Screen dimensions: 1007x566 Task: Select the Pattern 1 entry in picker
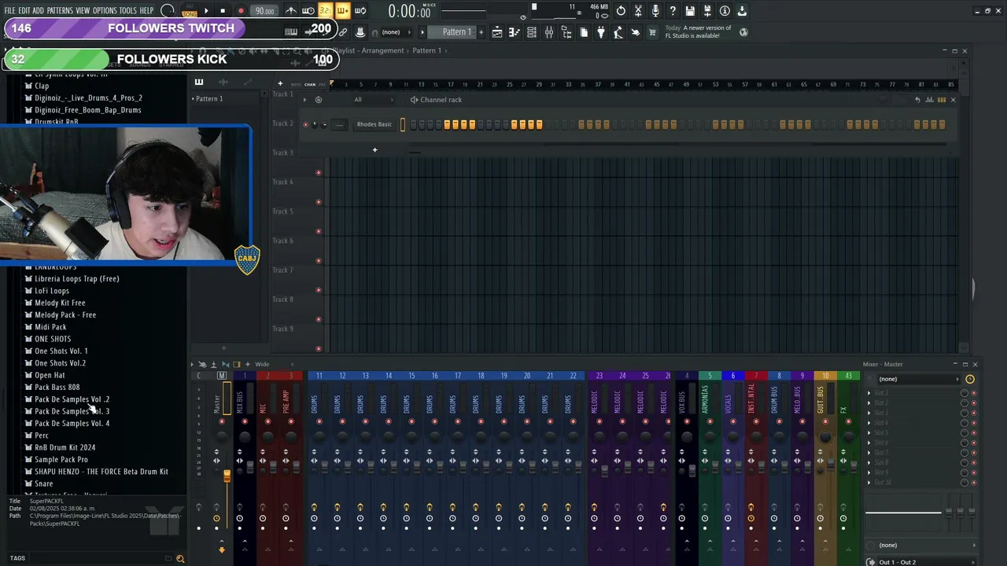(209, 98)
